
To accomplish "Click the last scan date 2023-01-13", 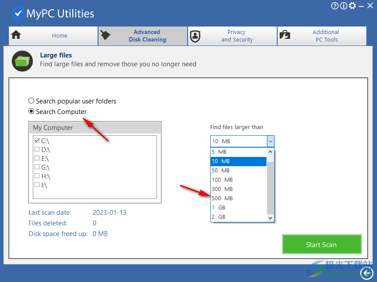I will pyautogui.click(x=110, y=213).
